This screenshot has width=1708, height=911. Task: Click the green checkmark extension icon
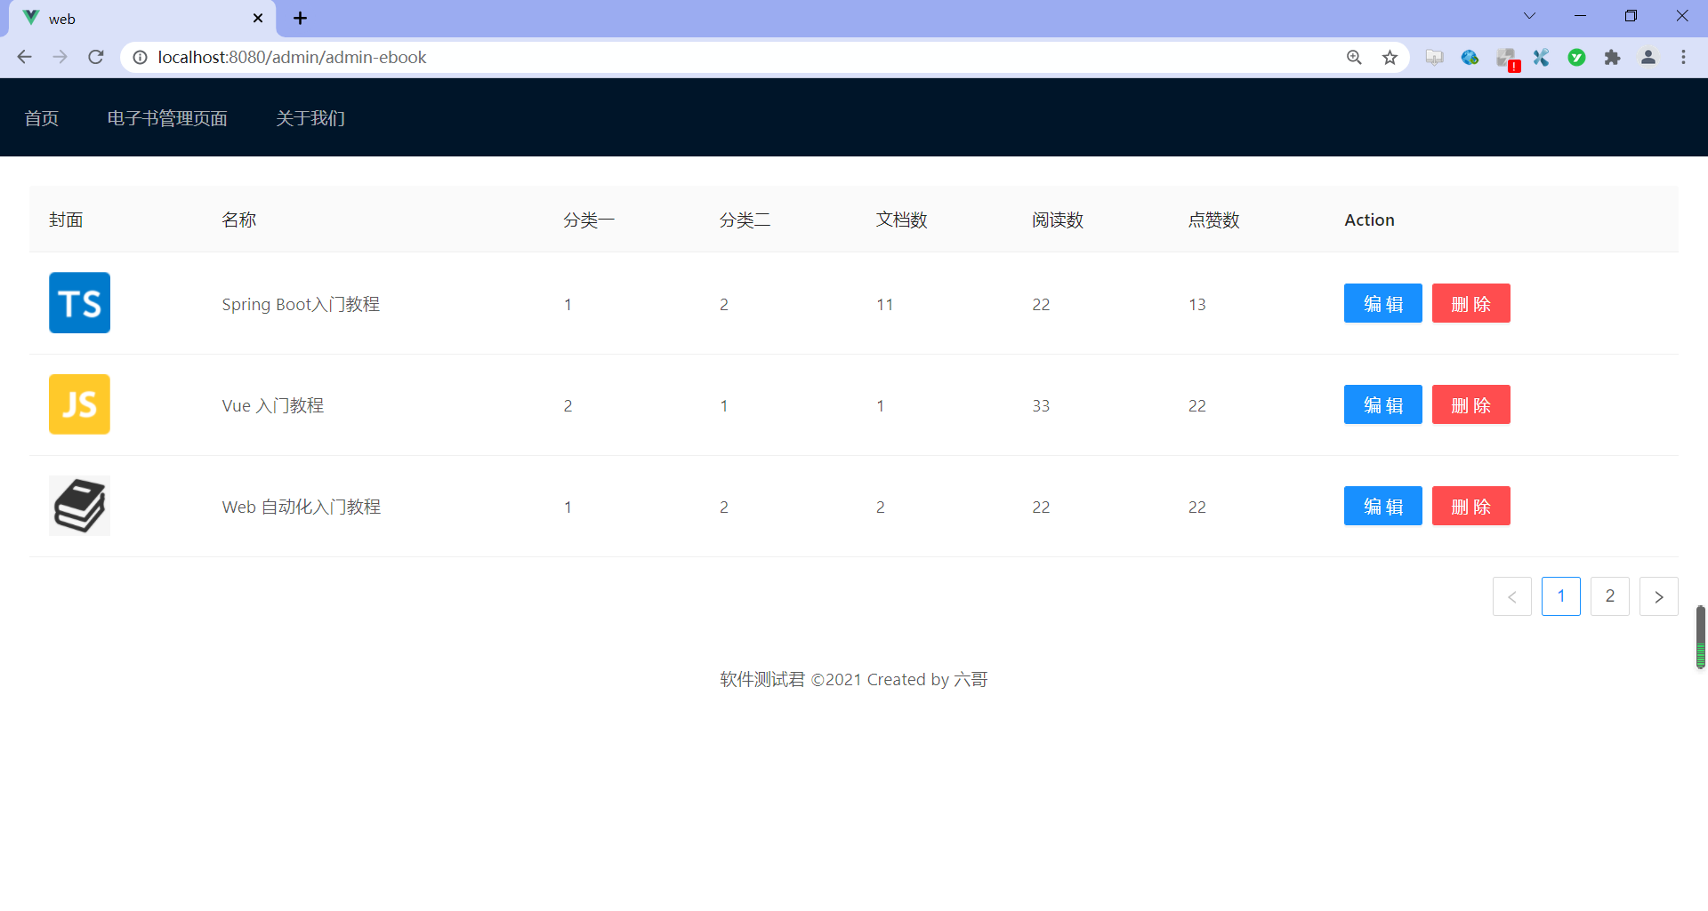1576,57
